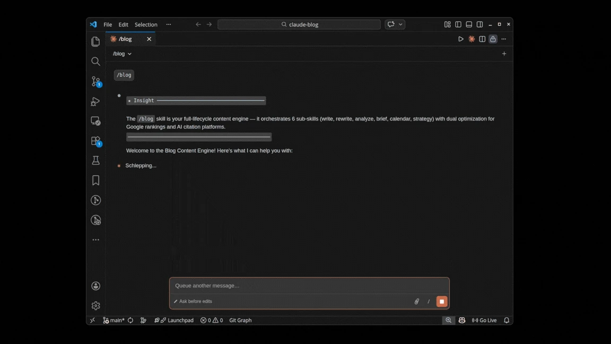Image resolution: width=611 pixels, height=344 pixels.
Task: Open the Git Graph circular sidebar icon
Action: (95, 200)
